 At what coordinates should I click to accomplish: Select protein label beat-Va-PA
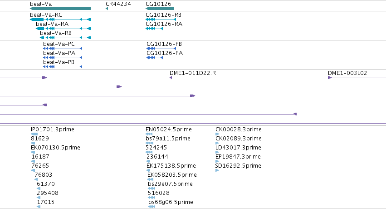pyautogui.click(x=59, y=53)
